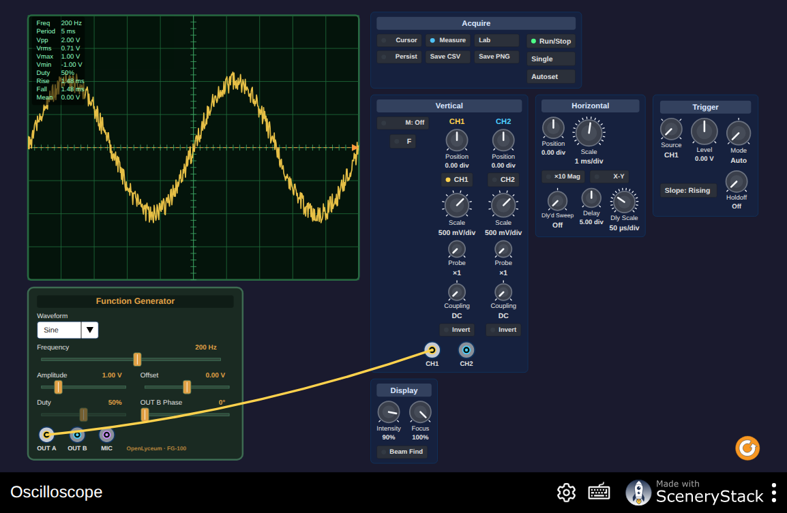Click the Trigger Level knob
The height and width of the screenshot is (513, 787).
[704, 132]
